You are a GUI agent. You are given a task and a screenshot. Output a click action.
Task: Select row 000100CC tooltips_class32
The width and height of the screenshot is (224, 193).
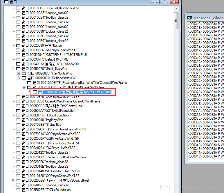tap(45, 27)
